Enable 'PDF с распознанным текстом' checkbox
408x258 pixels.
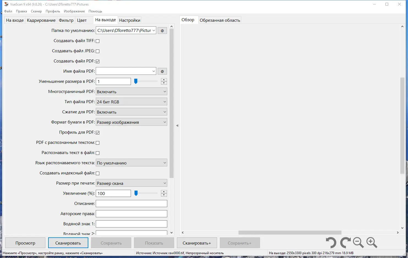click(97, 143)
